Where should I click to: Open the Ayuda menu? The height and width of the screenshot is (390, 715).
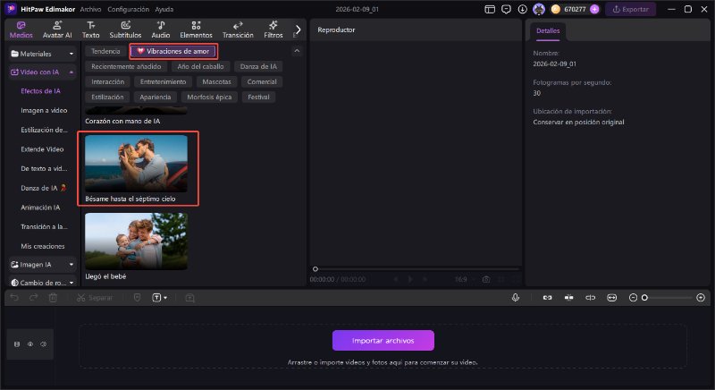tap(164, 9)
